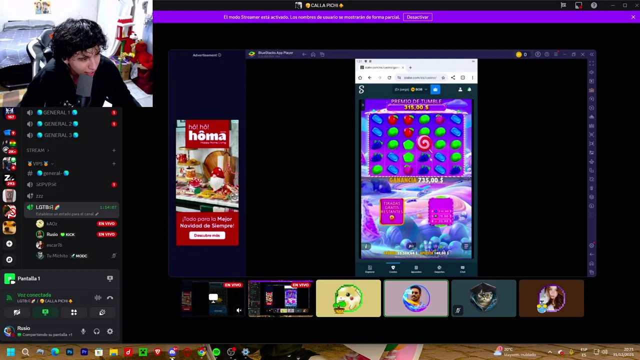
Task: Join the zzz voice channel
Action: click(72, 196)
